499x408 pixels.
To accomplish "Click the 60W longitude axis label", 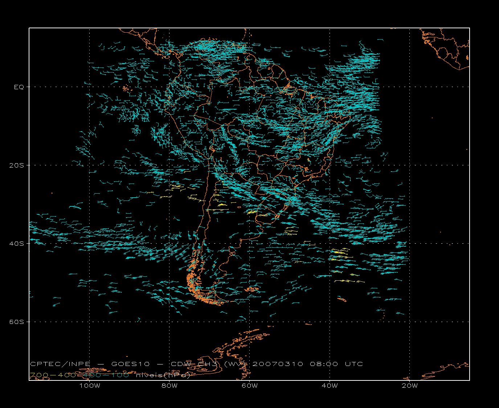I will coord(250,386).
